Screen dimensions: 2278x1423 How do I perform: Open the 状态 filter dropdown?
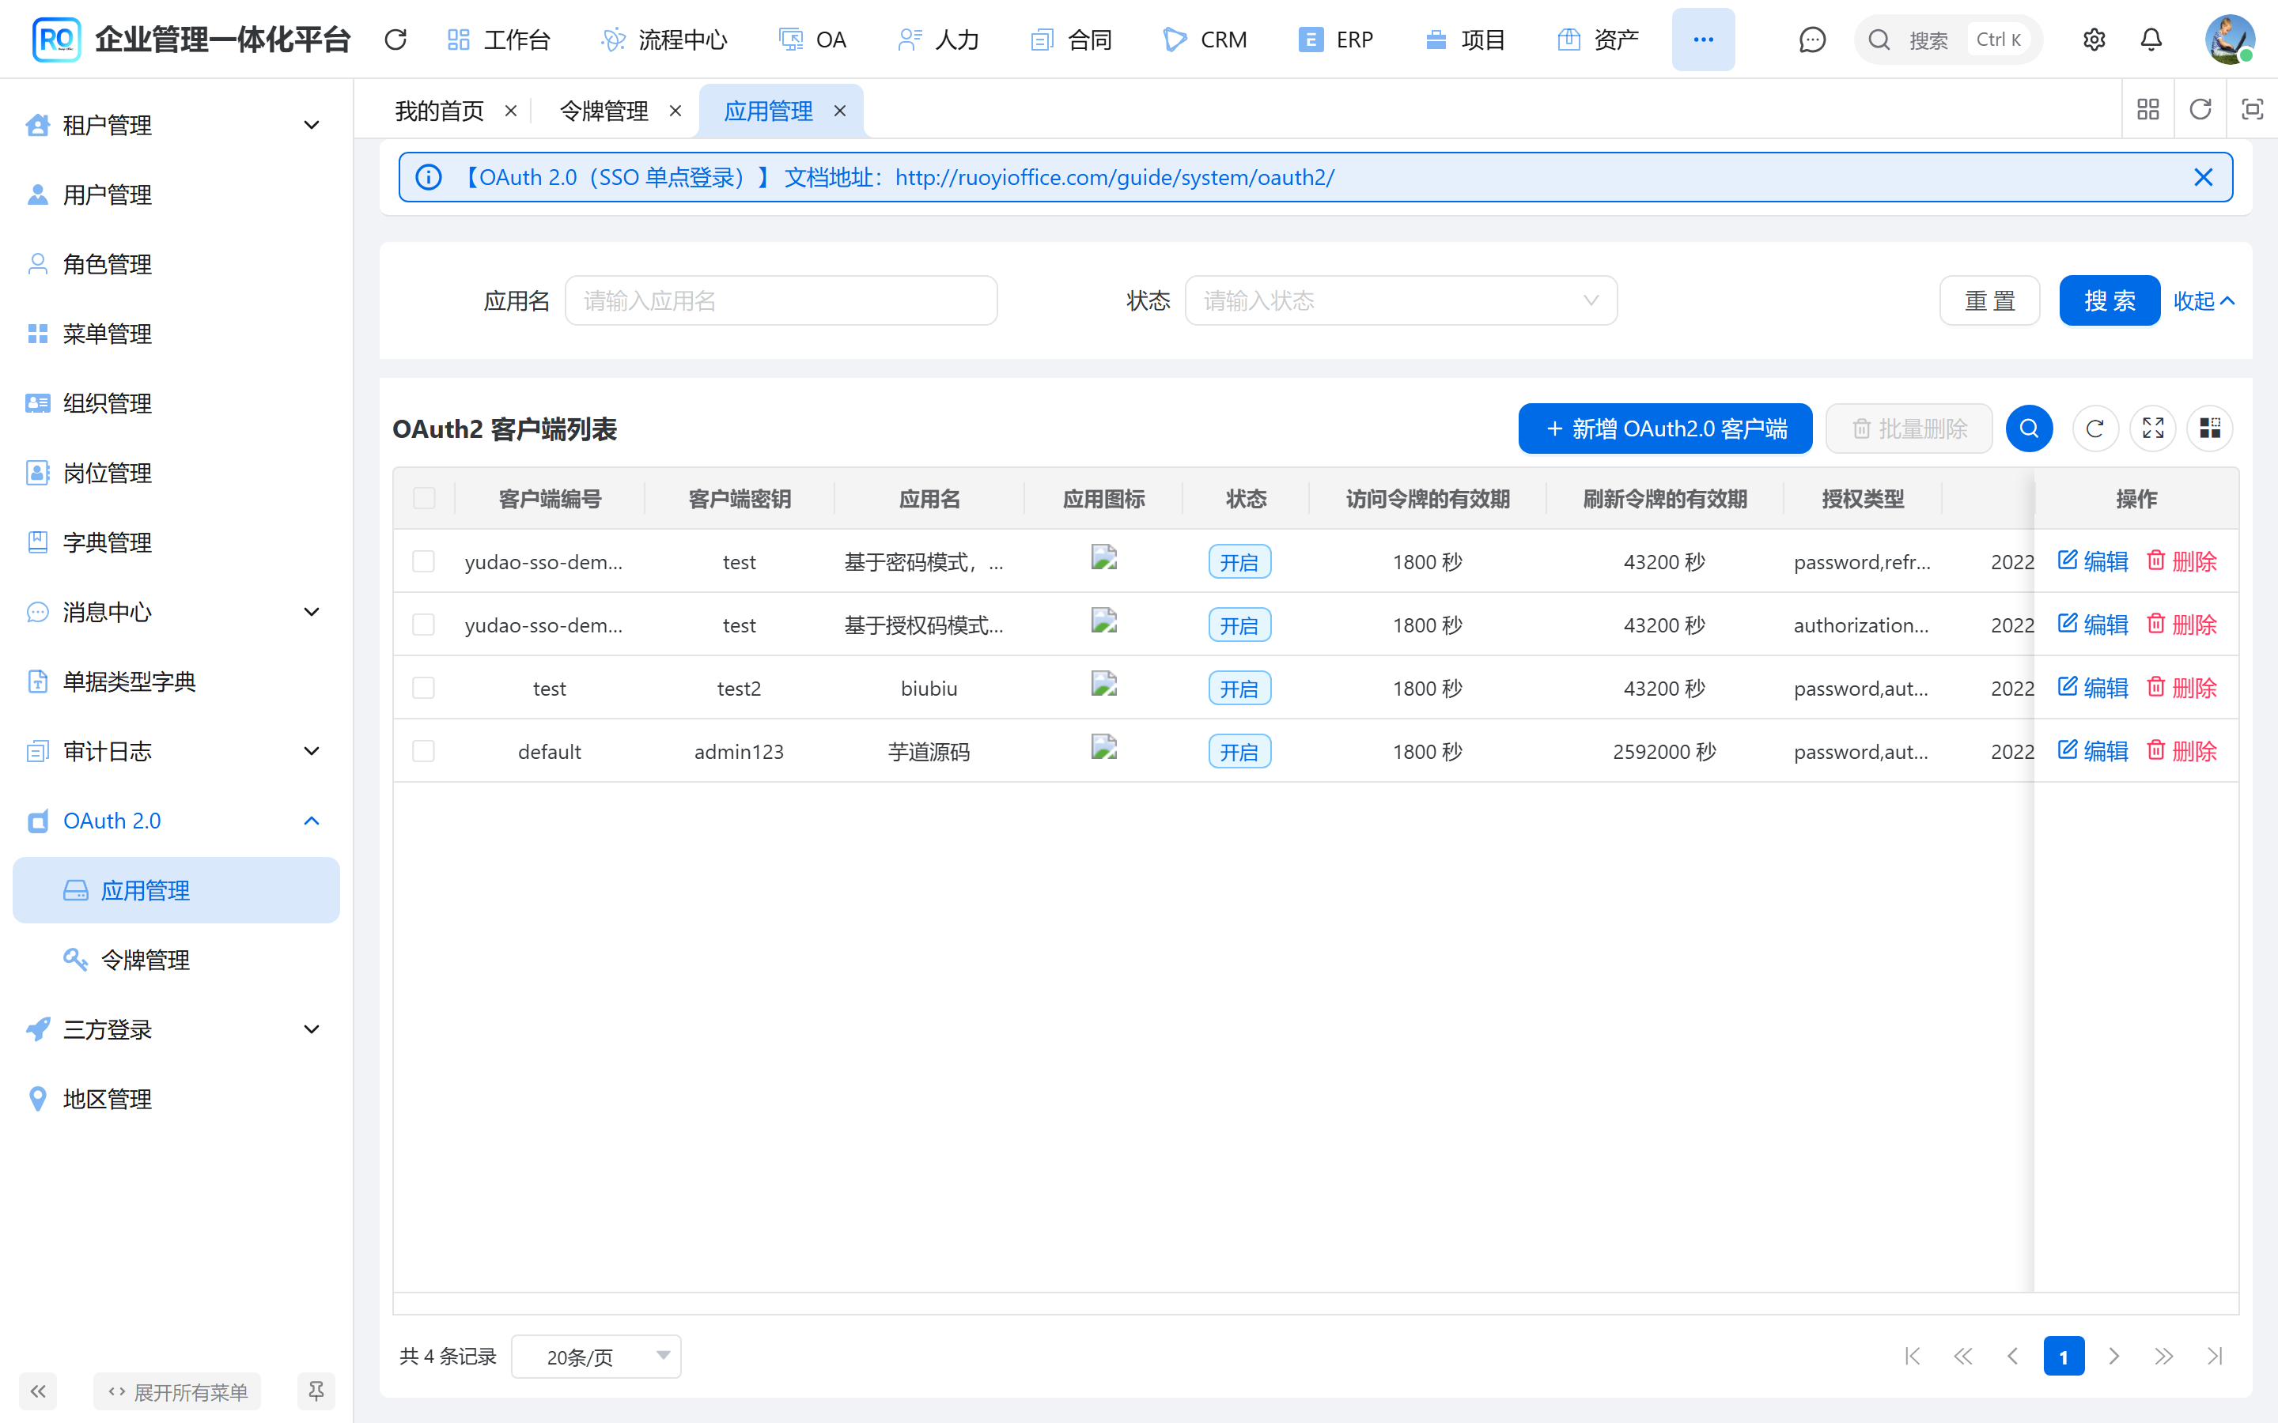click(x=1401, y=300)
